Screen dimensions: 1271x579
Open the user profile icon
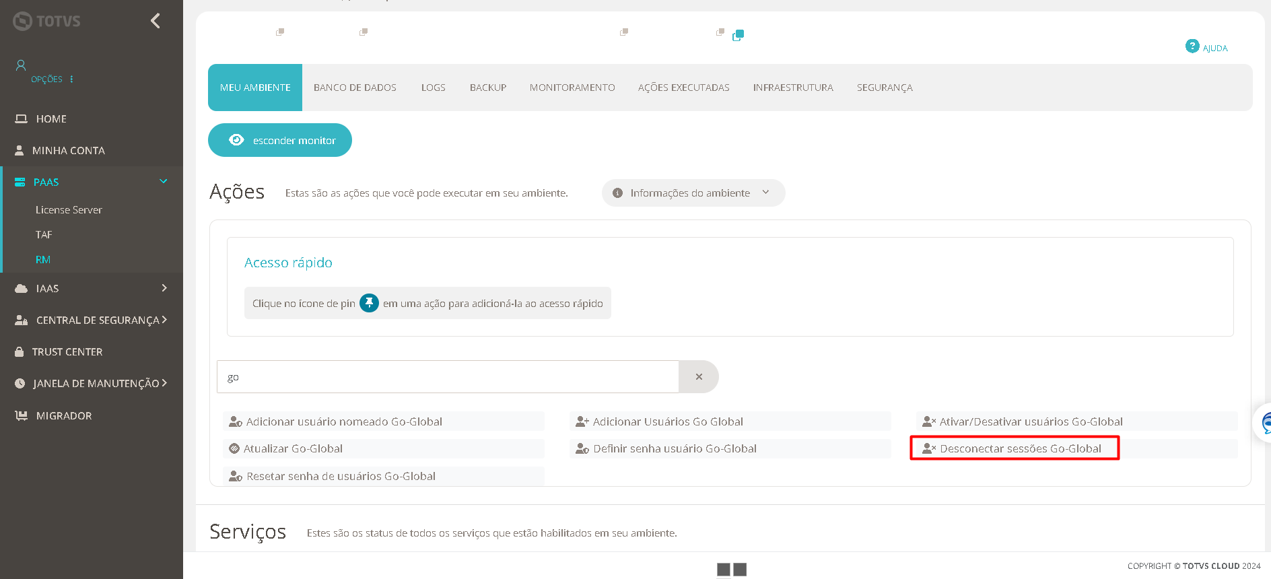click(21, 65)
